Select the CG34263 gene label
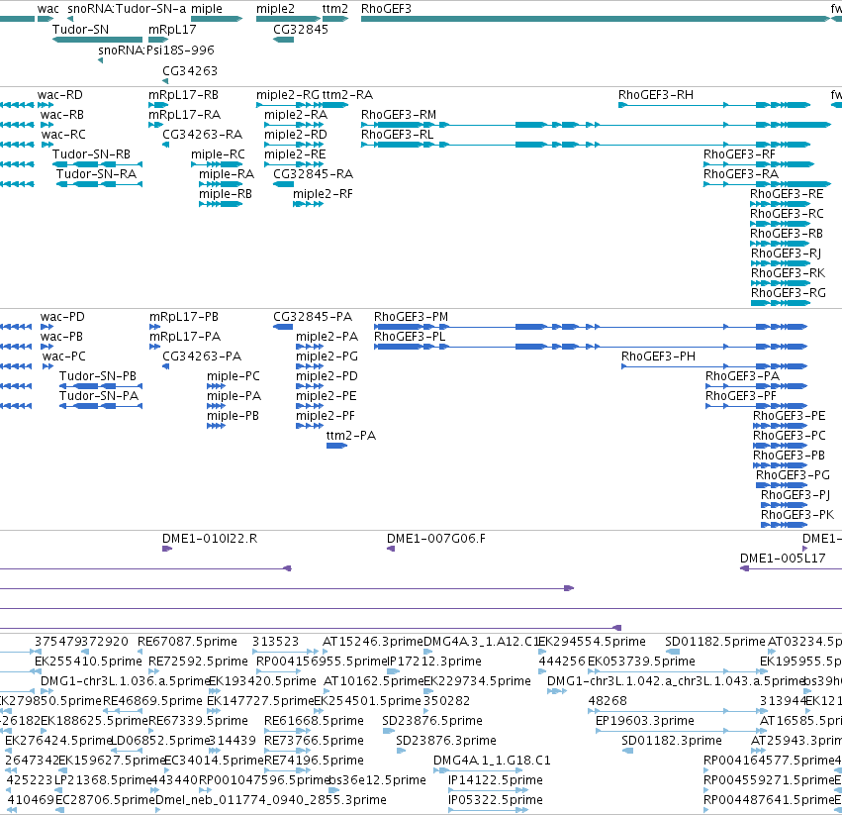The image size is (842, 815). coord(190,71)
